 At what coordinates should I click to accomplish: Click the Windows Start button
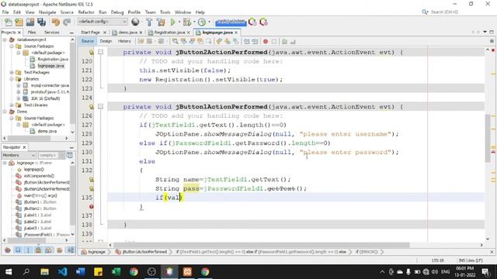tap(9, 272)
